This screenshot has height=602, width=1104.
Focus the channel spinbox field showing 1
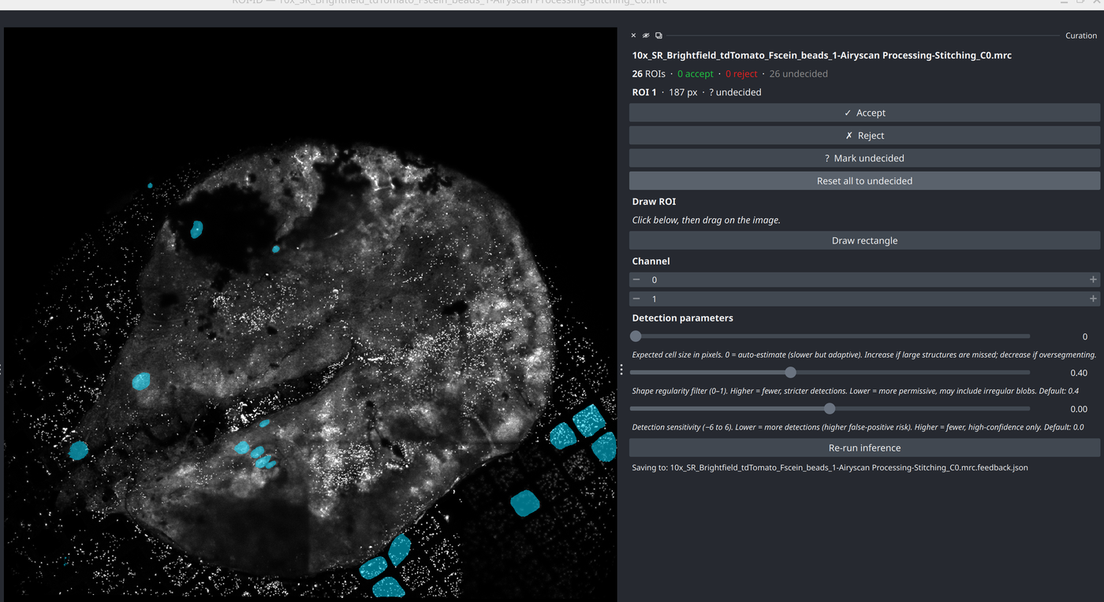point(864,299)
